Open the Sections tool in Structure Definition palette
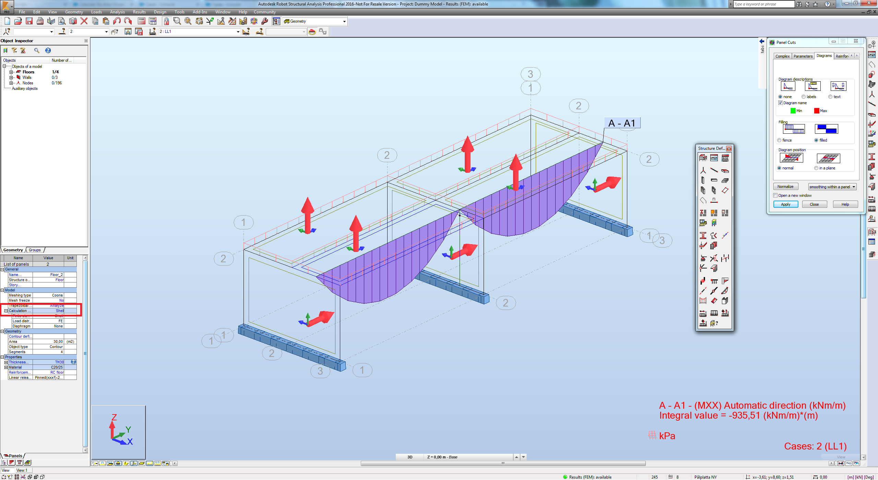 703,235
